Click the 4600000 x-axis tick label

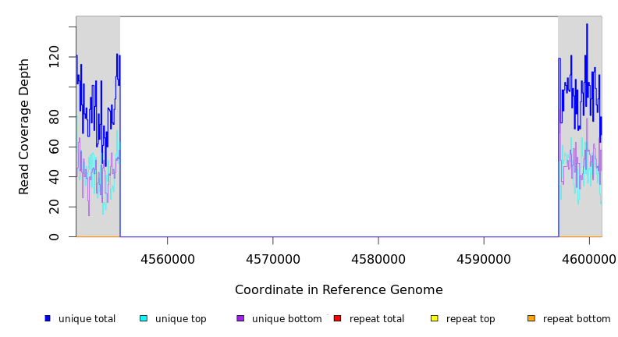click(x=589, y=259)
